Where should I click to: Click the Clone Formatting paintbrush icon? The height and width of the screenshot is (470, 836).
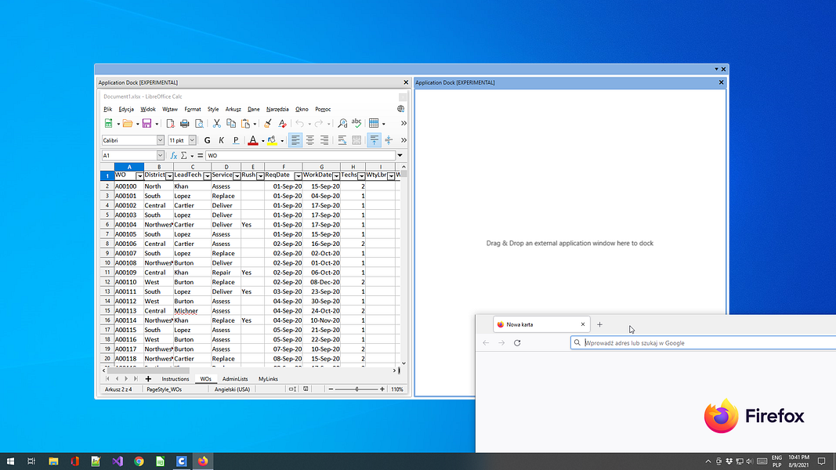267,124
